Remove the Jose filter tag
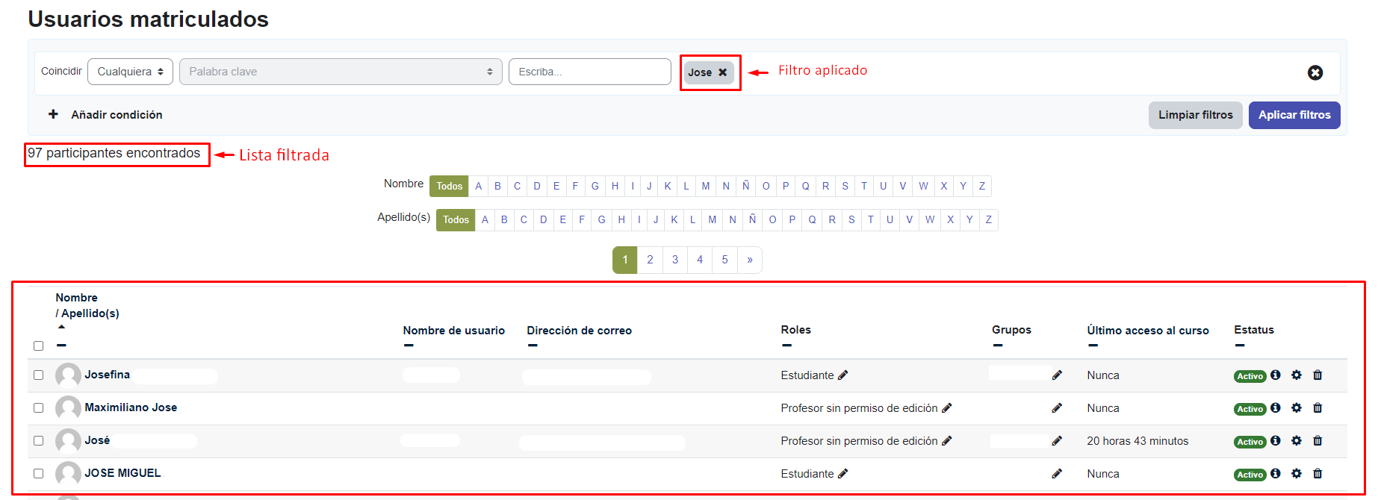This screenshot has height=500, width=1378. pyautogui.click(x=722, y=72)
